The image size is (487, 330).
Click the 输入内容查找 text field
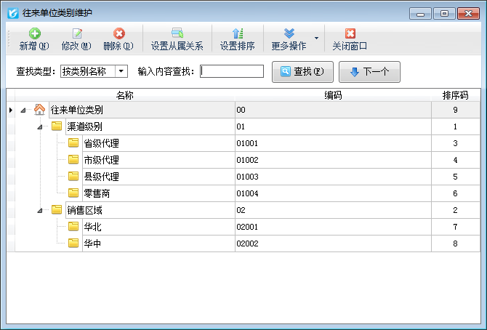[232, 71]
